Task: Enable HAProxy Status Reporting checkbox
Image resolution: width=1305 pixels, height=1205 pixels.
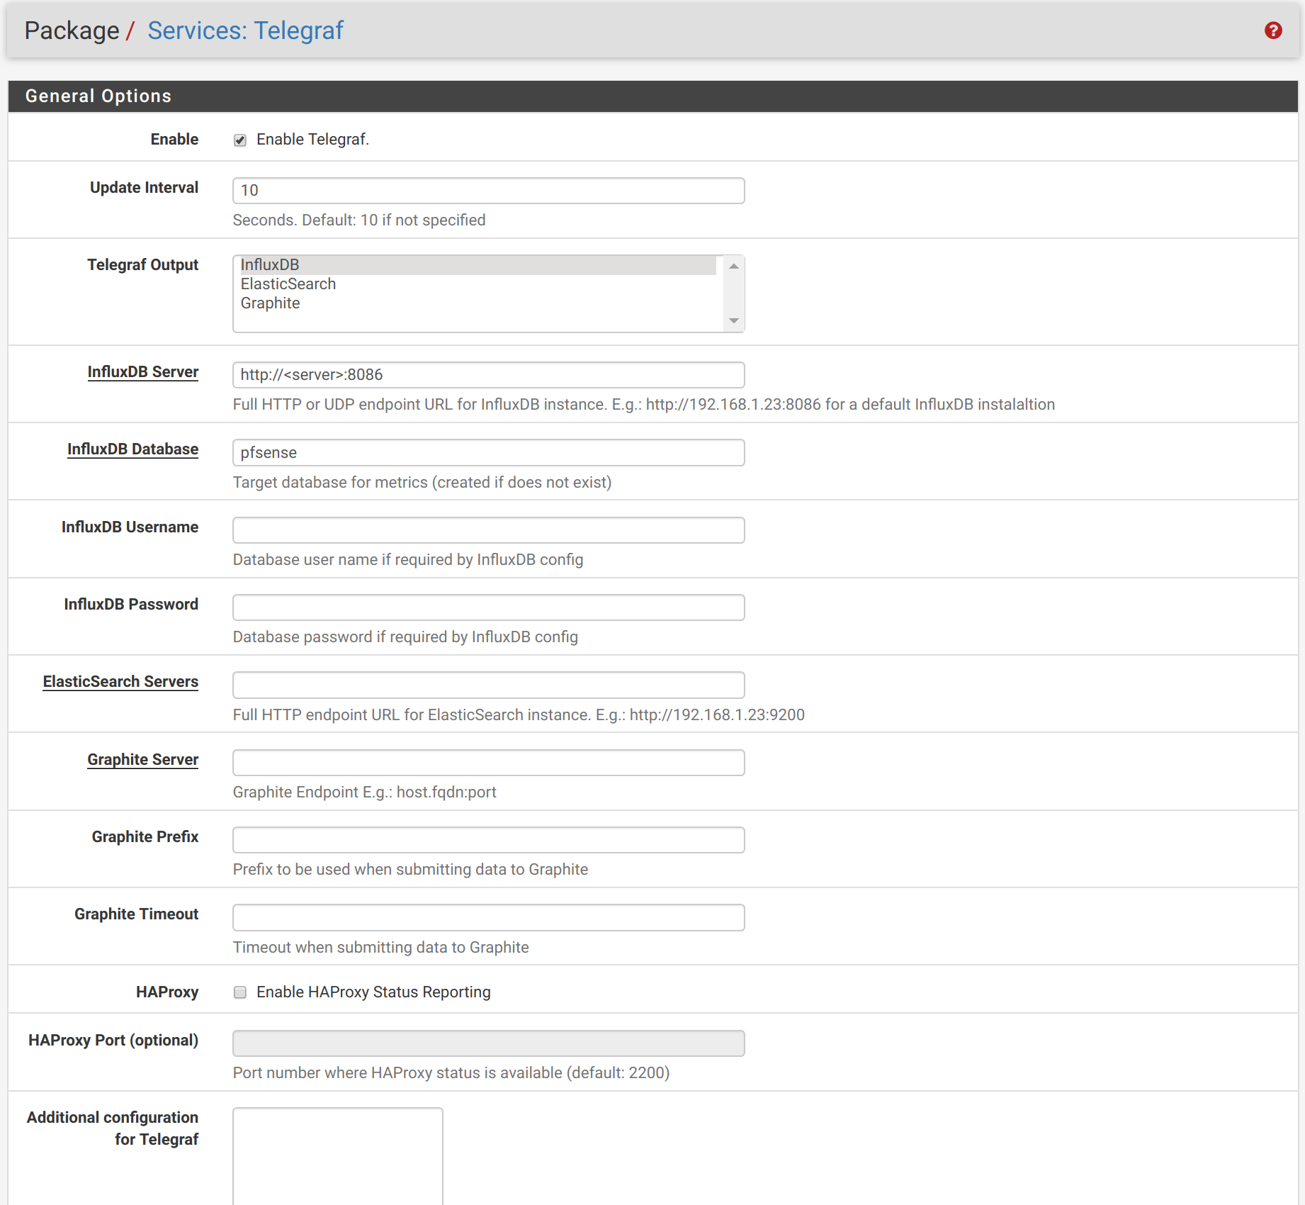Action: pos(240,992)
